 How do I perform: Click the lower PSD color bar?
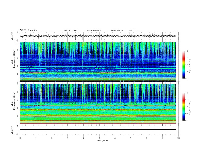point(183,107)
